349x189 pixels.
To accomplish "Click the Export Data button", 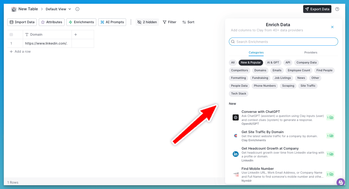I will [317, 9].
